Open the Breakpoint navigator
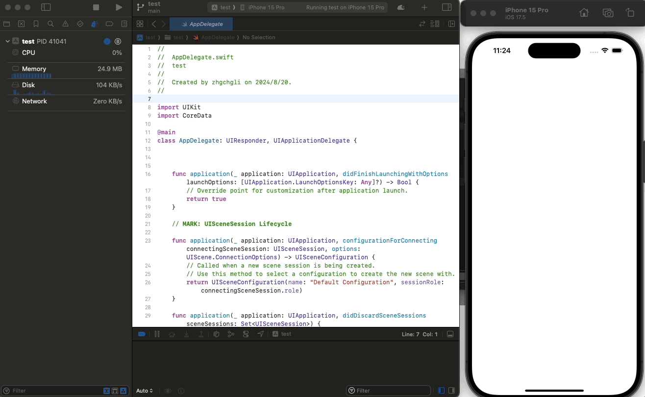This screenshot has height=397, width=645. point(109,24)
